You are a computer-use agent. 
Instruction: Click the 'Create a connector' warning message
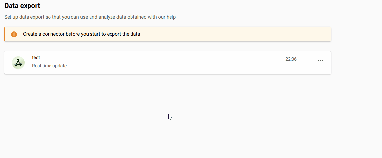81,34
